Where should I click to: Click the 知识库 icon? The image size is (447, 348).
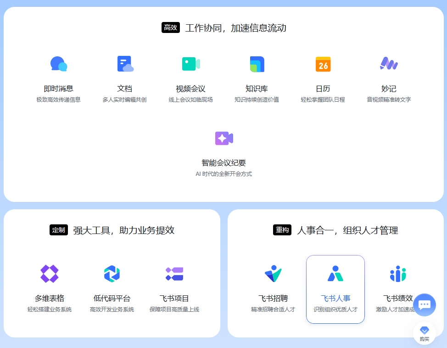click(x=257, y=64)
